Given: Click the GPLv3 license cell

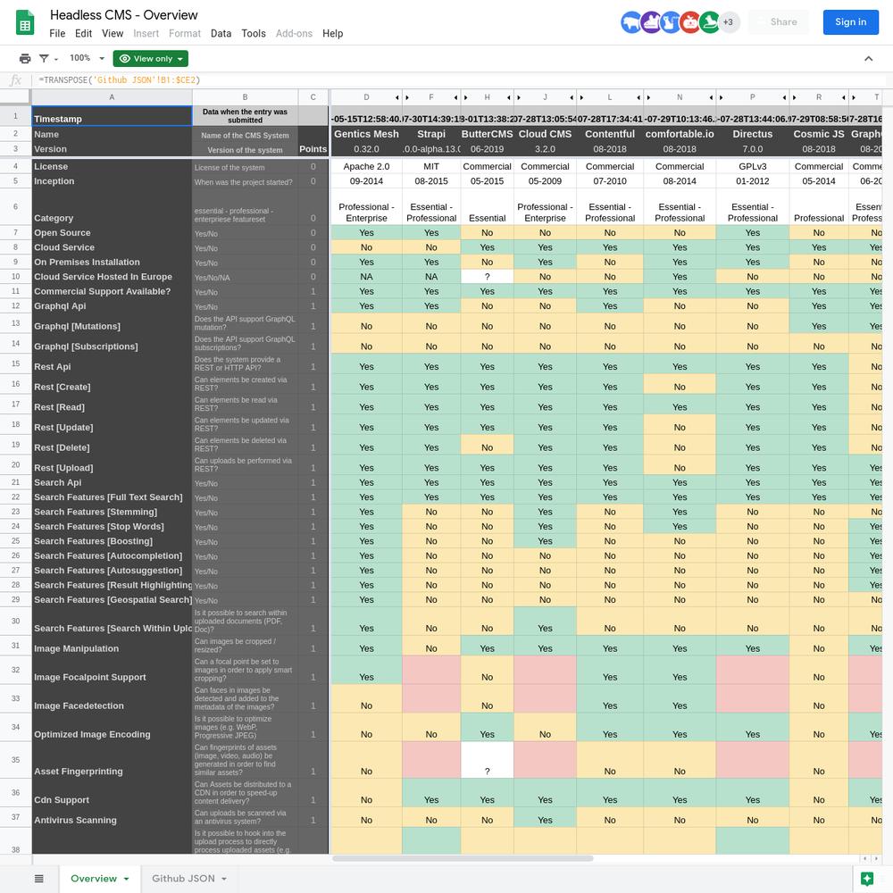Looking at the screenshot, I should [x=752, y=166].
